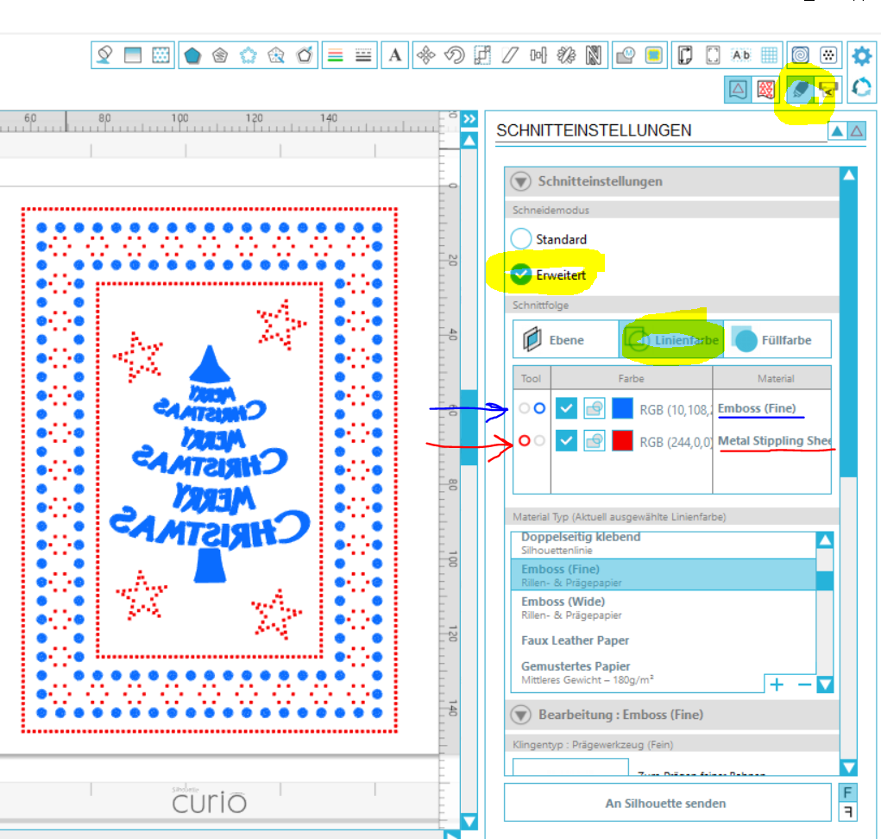Collapse the Schnitteinstellungen section
The image size is (881, 839).
520,181
